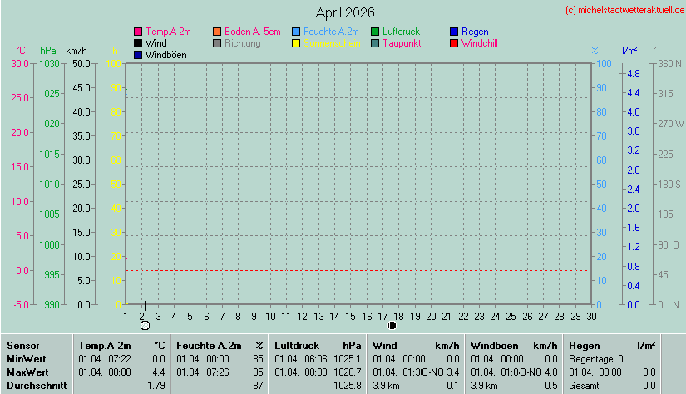
Task: Select the light blue Feuchte A.2m swatch
Action: click(297, 32)
